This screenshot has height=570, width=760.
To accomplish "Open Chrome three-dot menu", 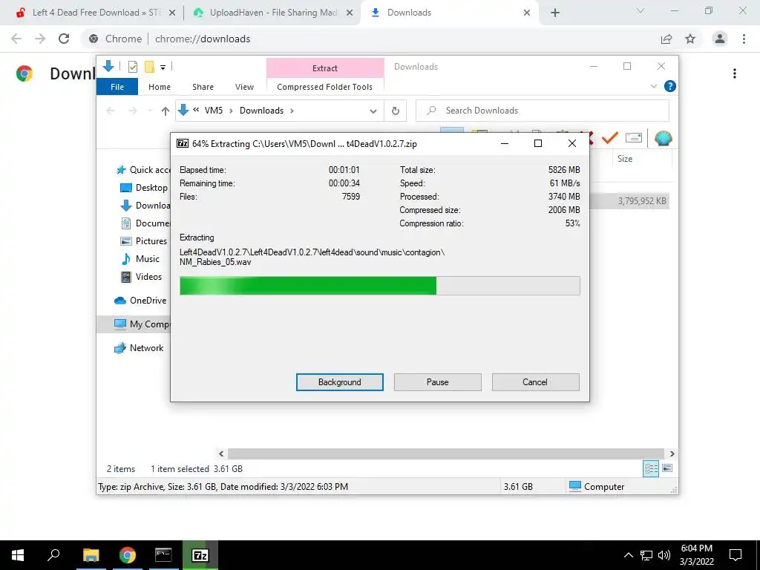I will tap(744, 39).
